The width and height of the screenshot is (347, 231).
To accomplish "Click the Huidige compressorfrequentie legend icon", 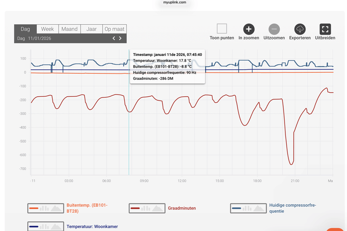I will [x=248, y=208].
